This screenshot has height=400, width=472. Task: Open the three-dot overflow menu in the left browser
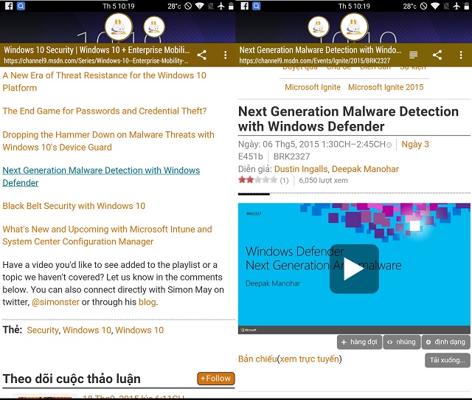coord(226,55)
